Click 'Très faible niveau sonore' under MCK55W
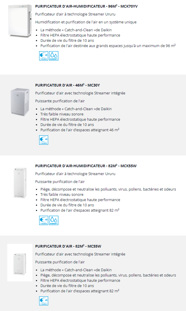 [62, 194]
